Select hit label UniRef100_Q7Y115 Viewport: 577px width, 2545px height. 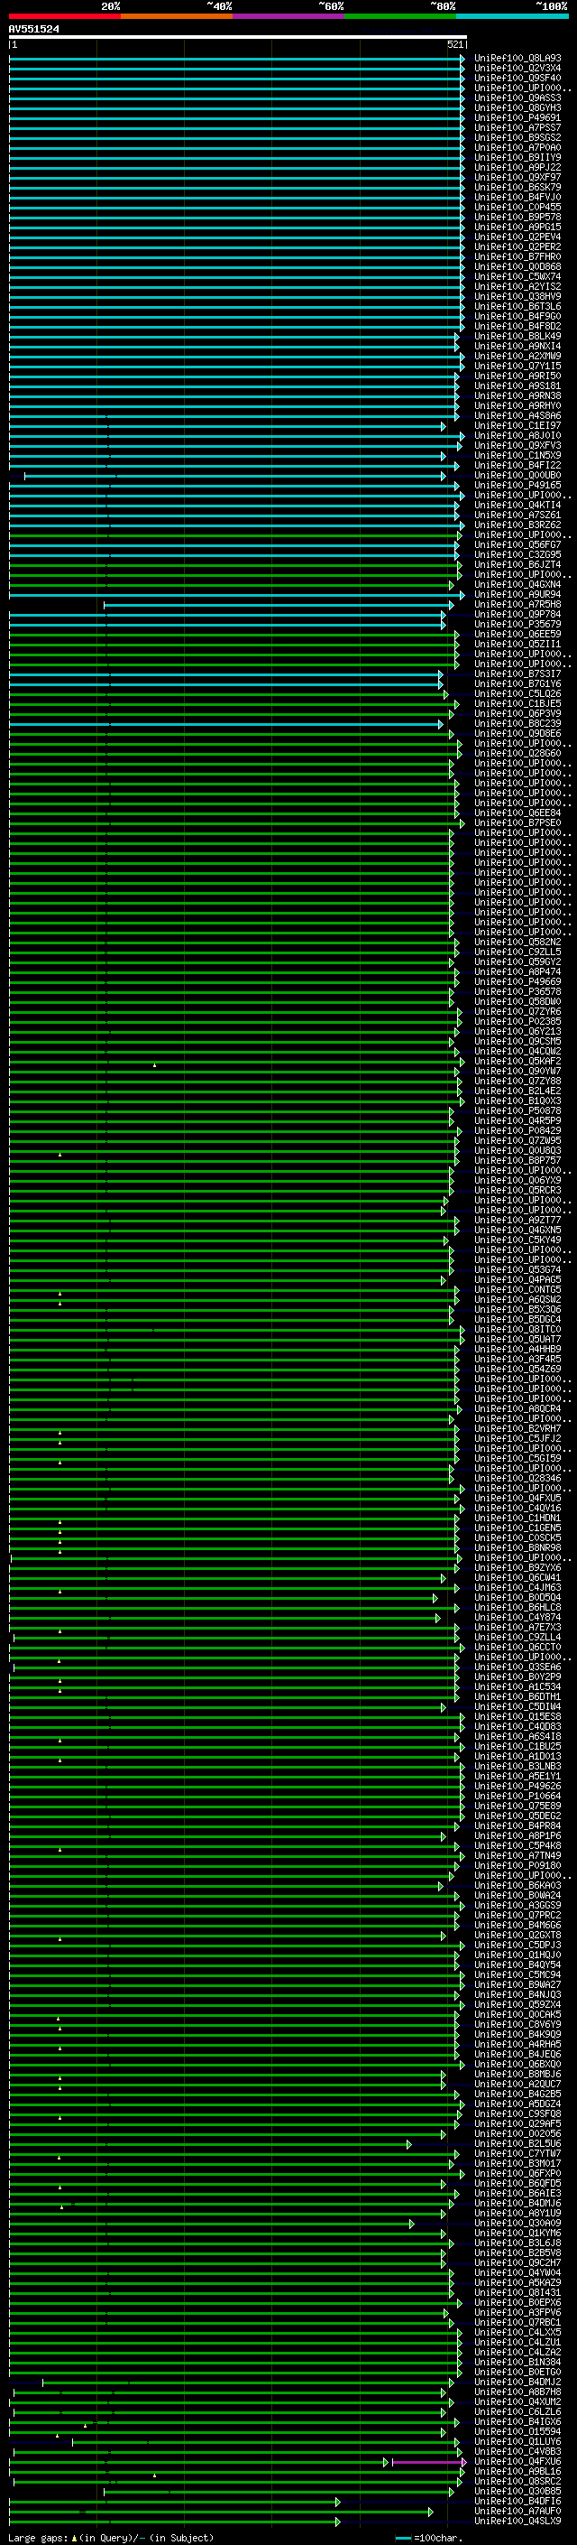517,367
